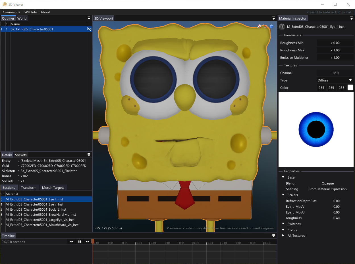Select material M_Extnd05_Character05001_BrowHard_vis_Inst
This screenshot has height=264, width=355.
pos(46,215)
